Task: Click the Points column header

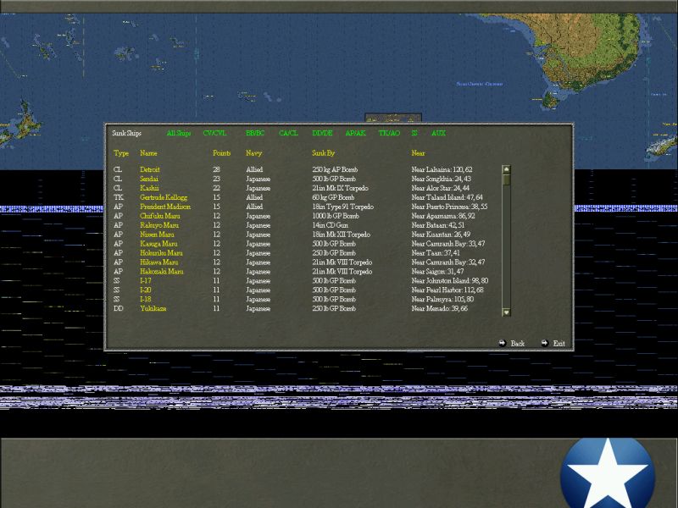Action: (222, 153)
